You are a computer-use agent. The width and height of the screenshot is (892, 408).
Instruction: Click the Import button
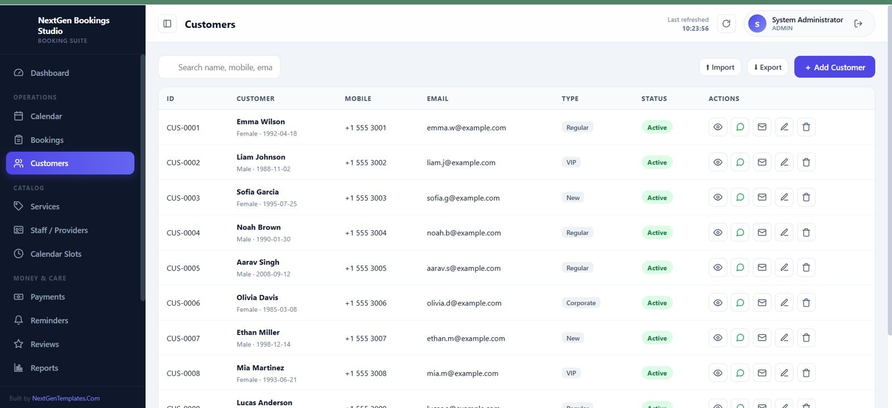720,67
